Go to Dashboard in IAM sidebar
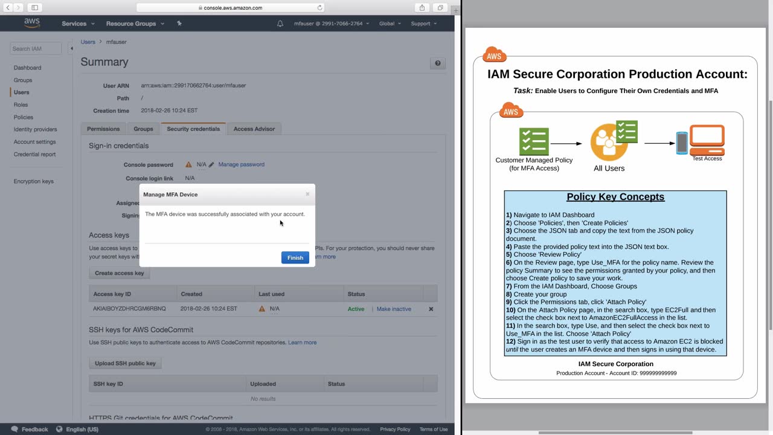Image resolution: width=773 pixels, height=435 pixels. pos(28,68)
